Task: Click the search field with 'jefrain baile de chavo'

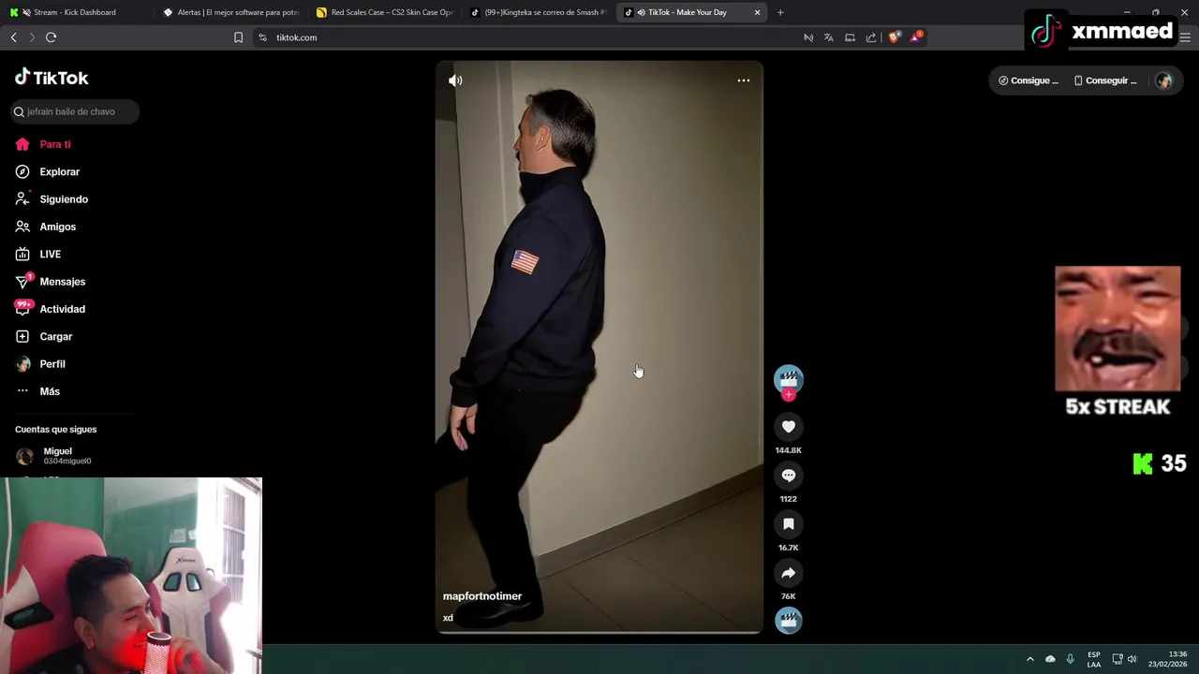Action: (75, 111)
